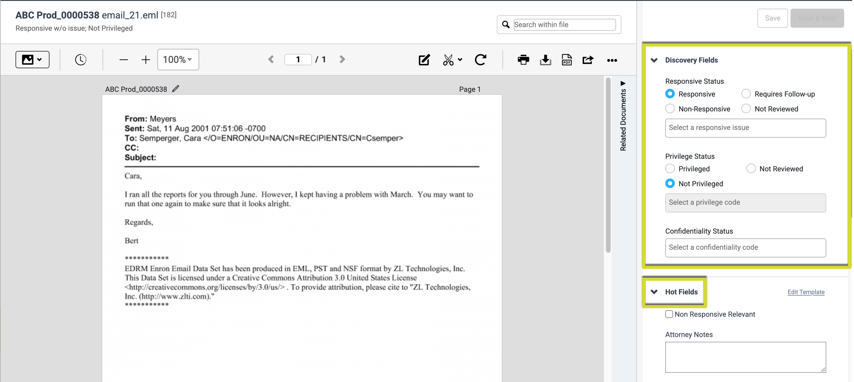
Task: Click the creativecommons.org license URL text
Action: [205, 287]
